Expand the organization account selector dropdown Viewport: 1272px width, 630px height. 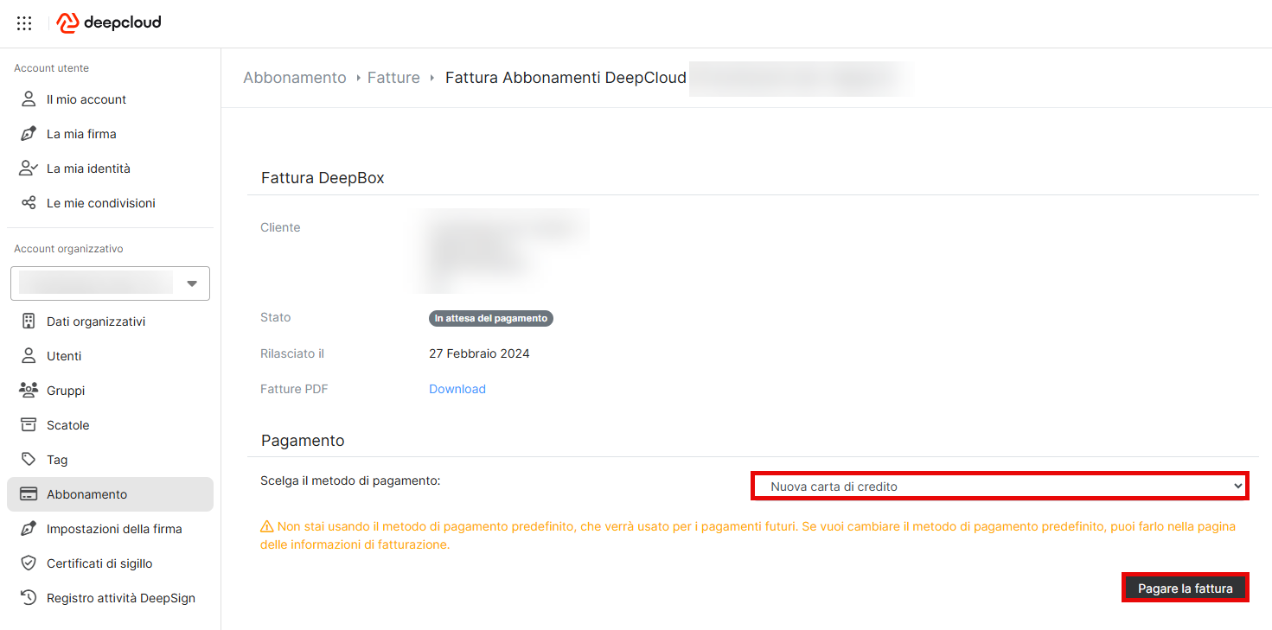[x=110, y=283]
